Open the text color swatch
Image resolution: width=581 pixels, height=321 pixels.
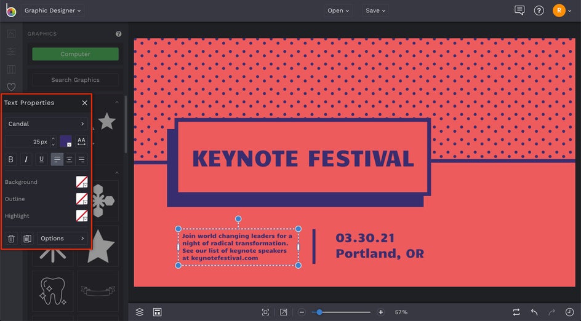(66, 141)
